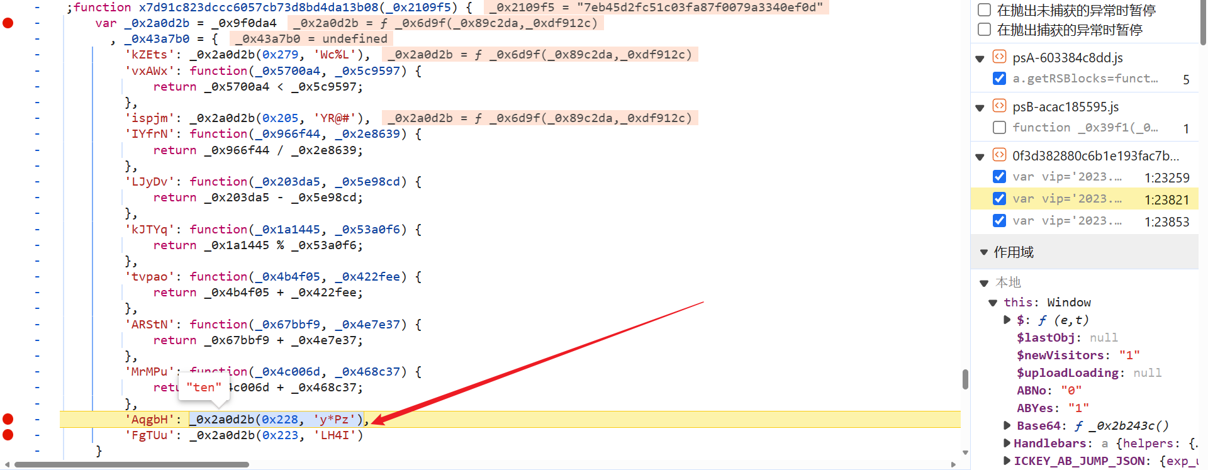Select the $lastObj: null scope variable
Image resolution: width=1208 pixels, height=470 pixels.
coord(1067,338)
